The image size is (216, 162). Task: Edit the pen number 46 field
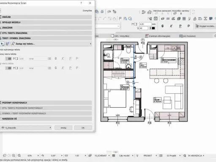(143, 28)
